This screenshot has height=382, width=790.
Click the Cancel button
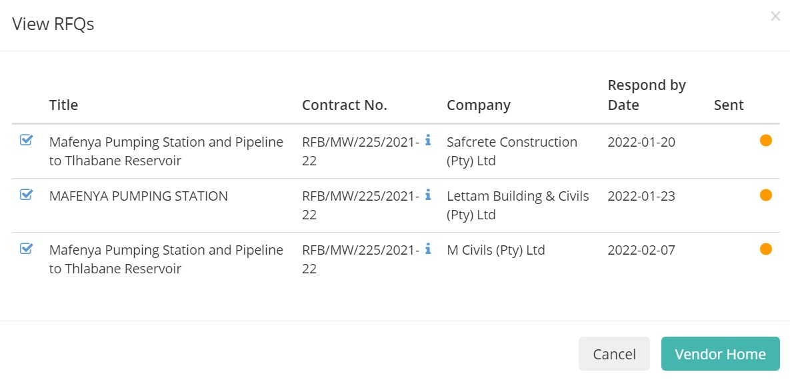(614, 354)
